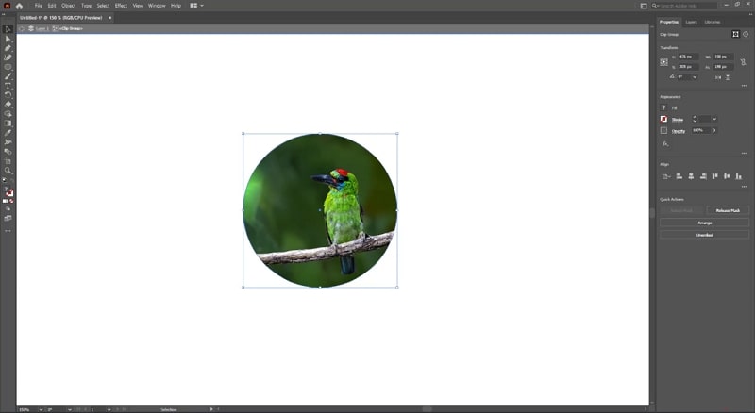
Task: Select the Eyedropper tool
Action: [x=8, y=132]
